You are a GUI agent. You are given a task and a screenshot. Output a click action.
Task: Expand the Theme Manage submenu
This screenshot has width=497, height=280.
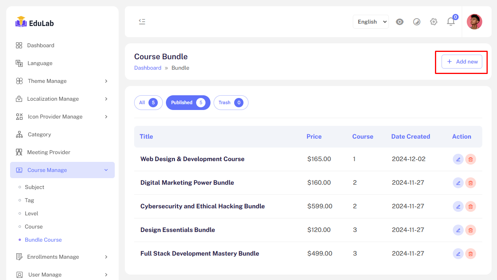click(62, 81)
